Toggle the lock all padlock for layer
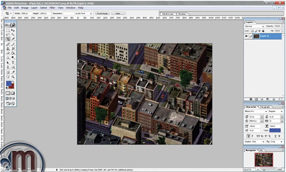Image resolution: width=286 pixels, height=172 pixels. pyautogui.click(x=263, y=31)
